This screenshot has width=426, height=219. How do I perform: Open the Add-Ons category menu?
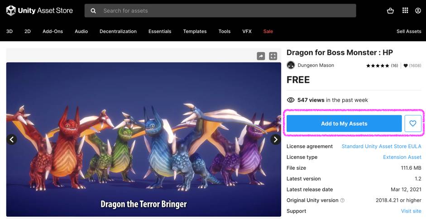click(x=53, y=31)
